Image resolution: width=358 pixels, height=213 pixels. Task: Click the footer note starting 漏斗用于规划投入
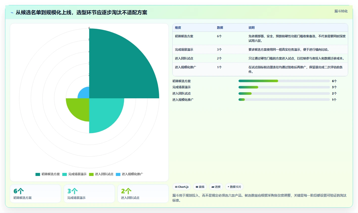[x=259, y=198]
